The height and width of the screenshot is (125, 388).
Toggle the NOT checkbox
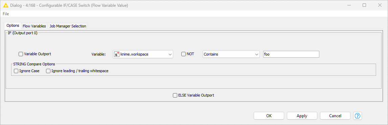183,54
